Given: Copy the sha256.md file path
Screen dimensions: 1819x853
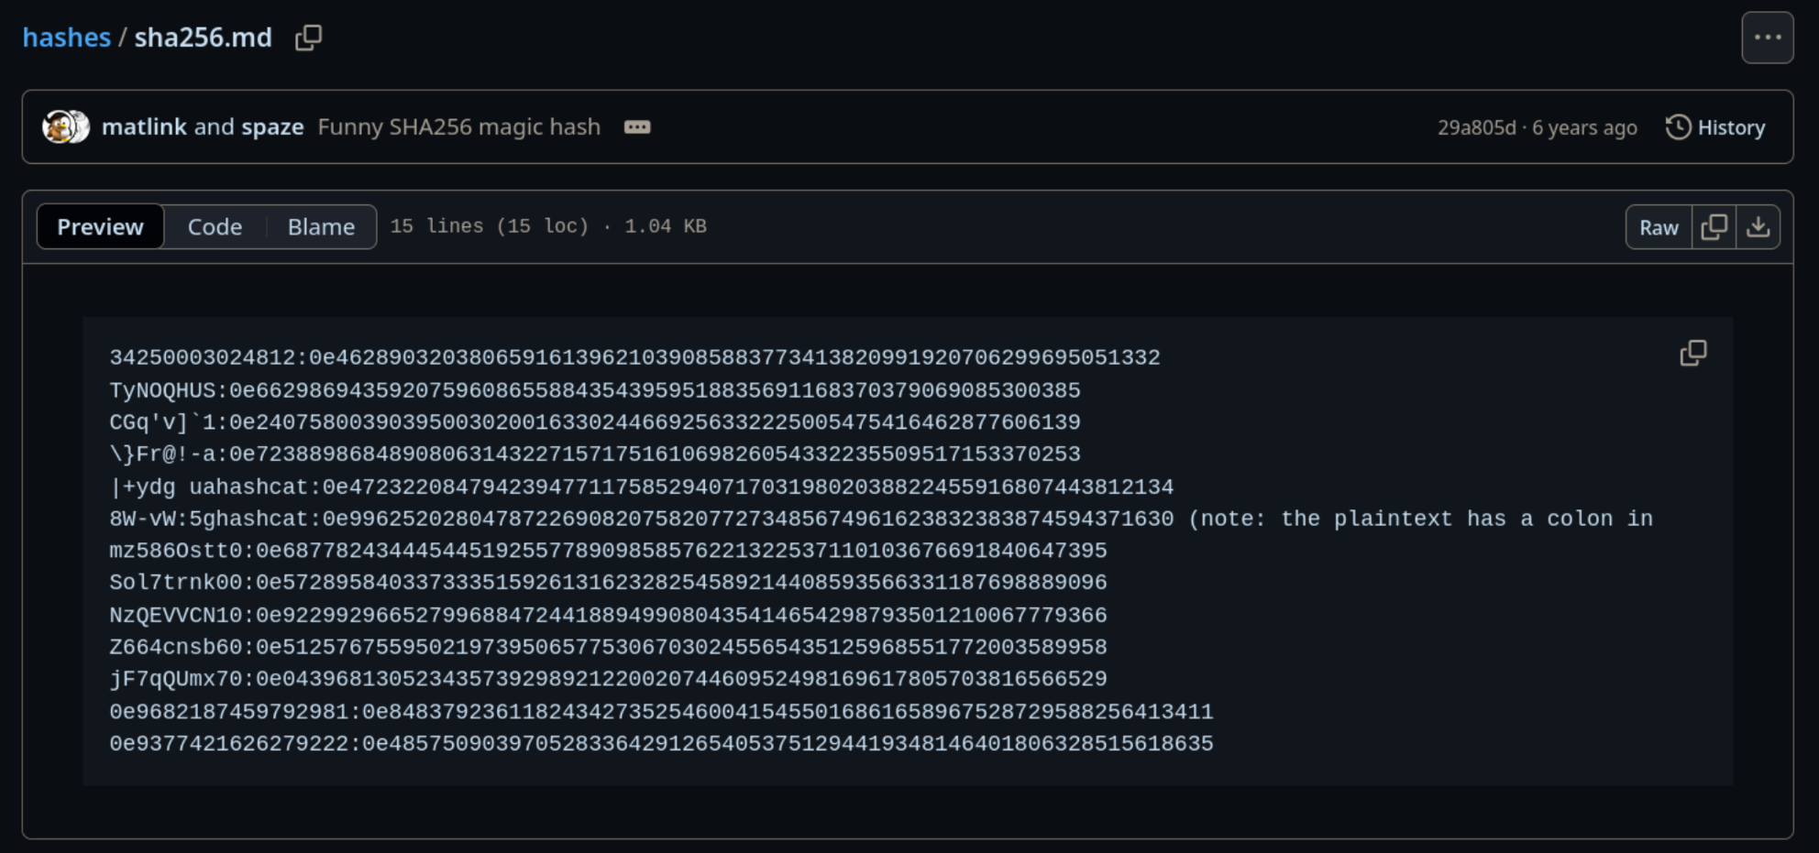Looking at the screenshot, I should pyautogui.click(x=309, y=38).
